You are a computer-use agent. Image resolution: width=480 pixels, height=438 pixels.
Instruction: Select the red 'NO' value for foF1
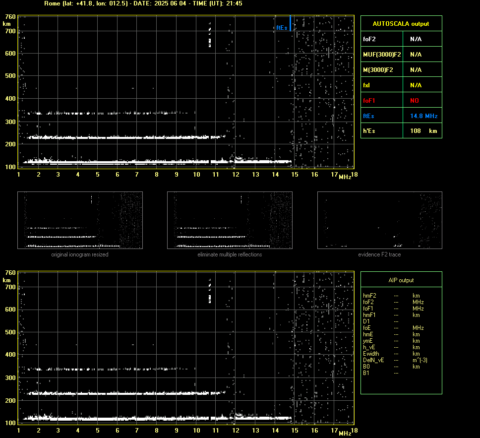tap(415, 101)
